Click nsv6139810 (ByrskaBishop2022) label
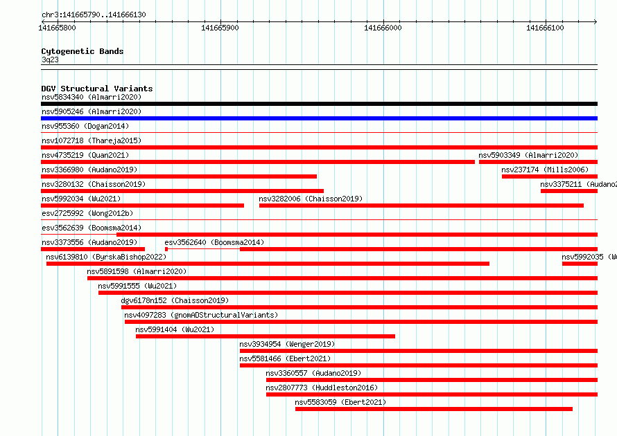 [x=106, y=257]
